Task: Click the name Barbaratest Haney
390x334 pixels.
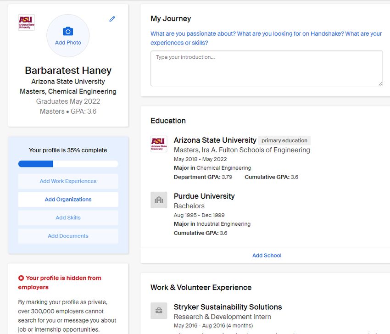Action: click(68, 70)
